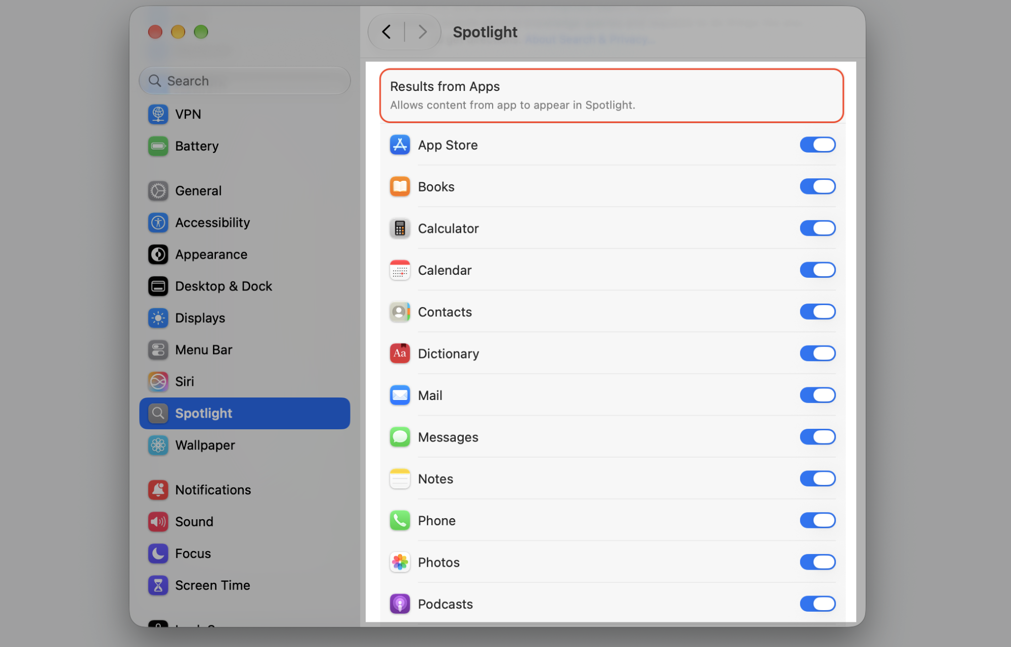This screenshot has height=647, width=1011.
Task: Click the forward navigation arrow
Action: [422, 32]
